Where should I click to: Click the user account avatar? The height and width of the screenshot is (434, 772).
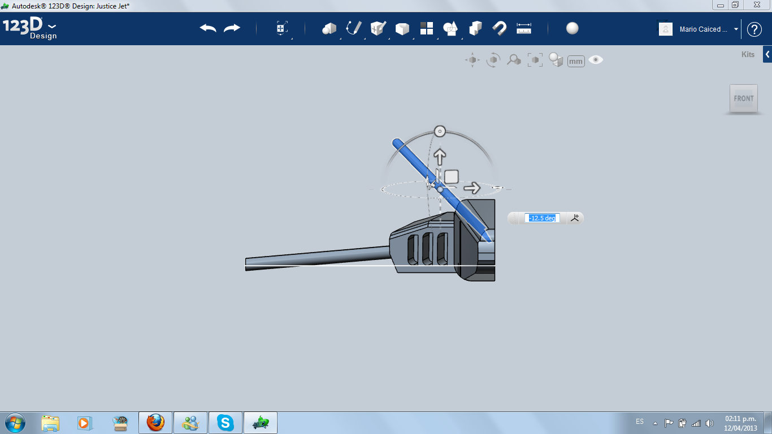pos(666,29)
